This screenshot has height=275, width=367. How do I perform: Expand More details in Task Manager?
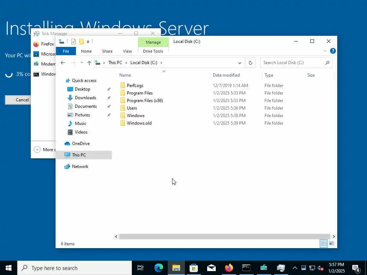click(44, 150)
